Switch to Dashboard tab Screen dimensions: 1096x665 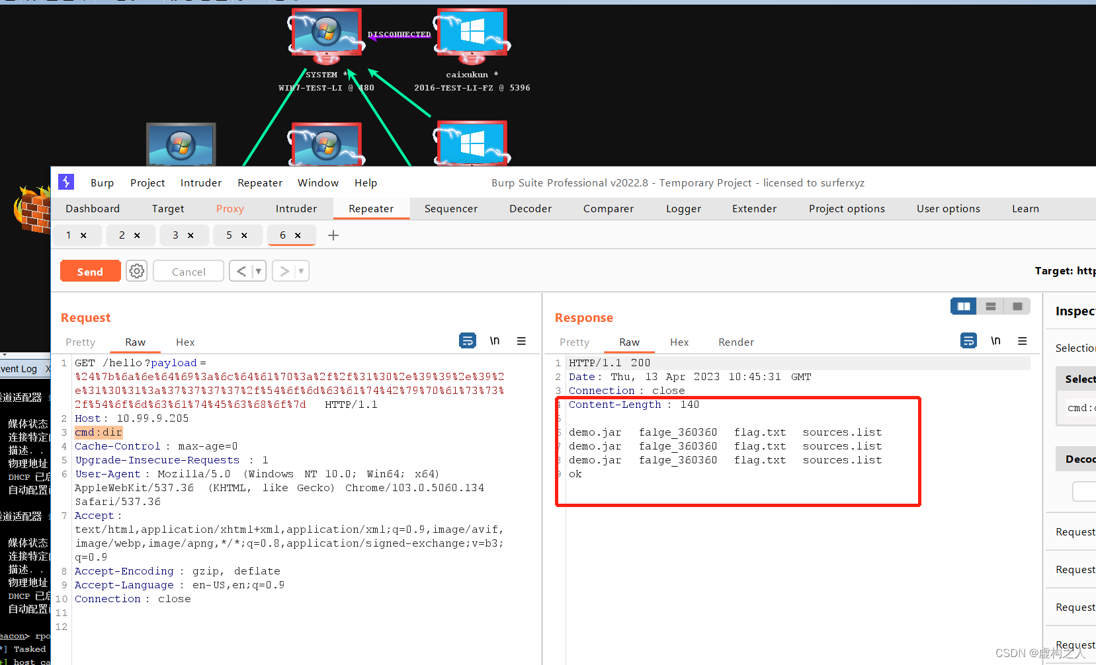pyautogui.click(x=93, y=209)
